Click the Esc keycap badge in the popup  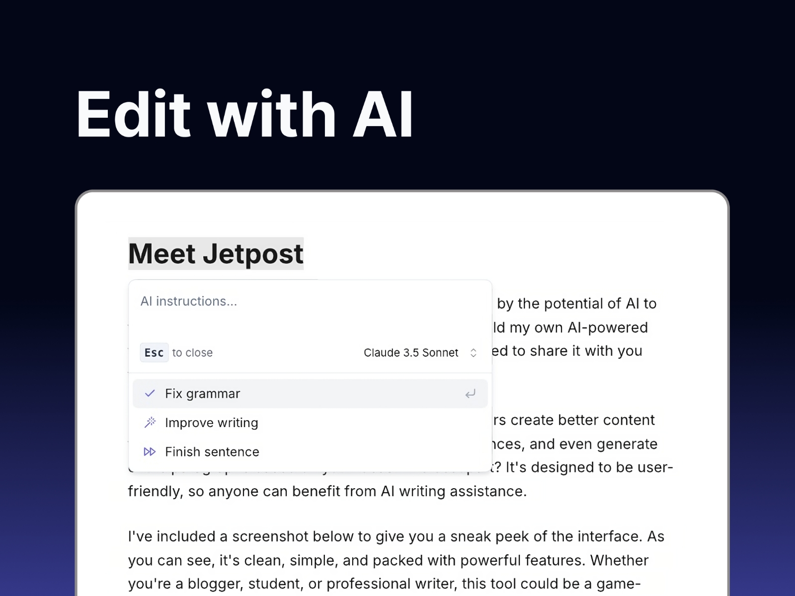[154, 353]
